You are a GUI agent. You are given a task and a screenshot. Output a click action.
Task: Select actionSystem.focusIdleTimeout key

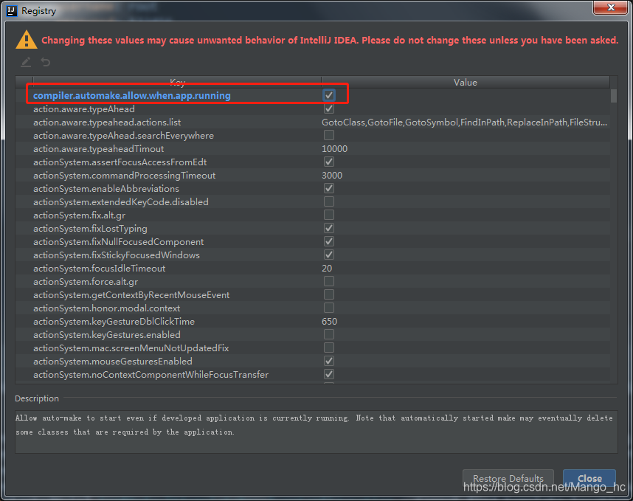coord(100,269)
